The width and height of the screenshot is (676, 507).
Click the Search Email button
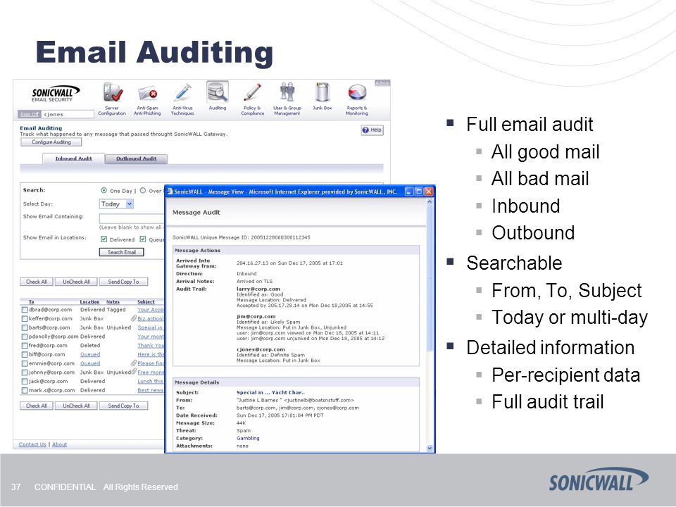122,252
